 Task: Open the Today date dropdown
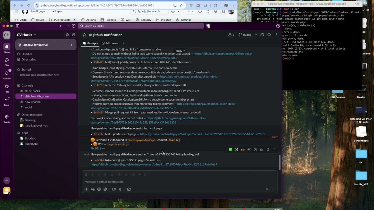tap(180, 51)
